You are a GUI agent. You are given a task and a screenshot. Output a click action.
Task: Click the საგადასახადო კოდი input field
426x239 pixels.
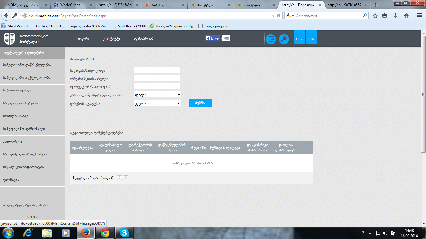pos(157,70)
